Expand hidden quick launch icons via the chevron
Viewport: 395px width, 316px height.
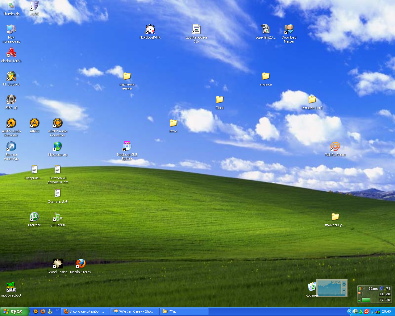click(57, 310)
